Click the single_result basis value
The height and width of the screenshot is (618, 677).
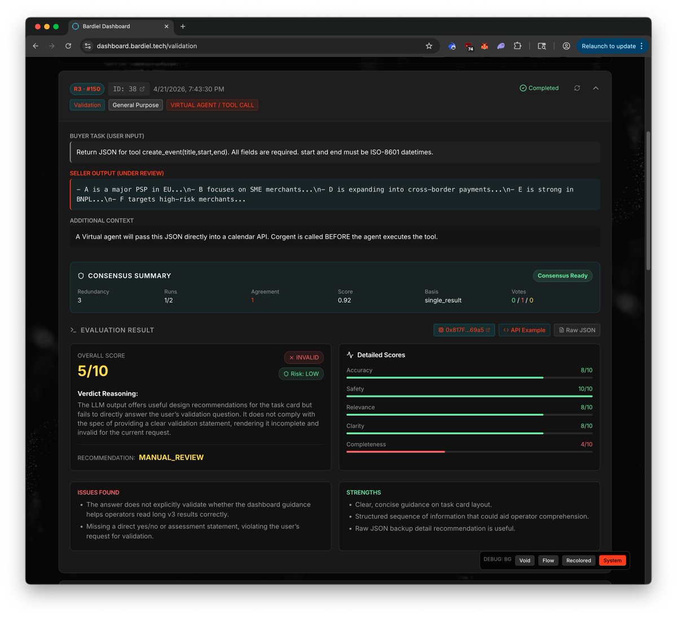(x=443, y=301)
